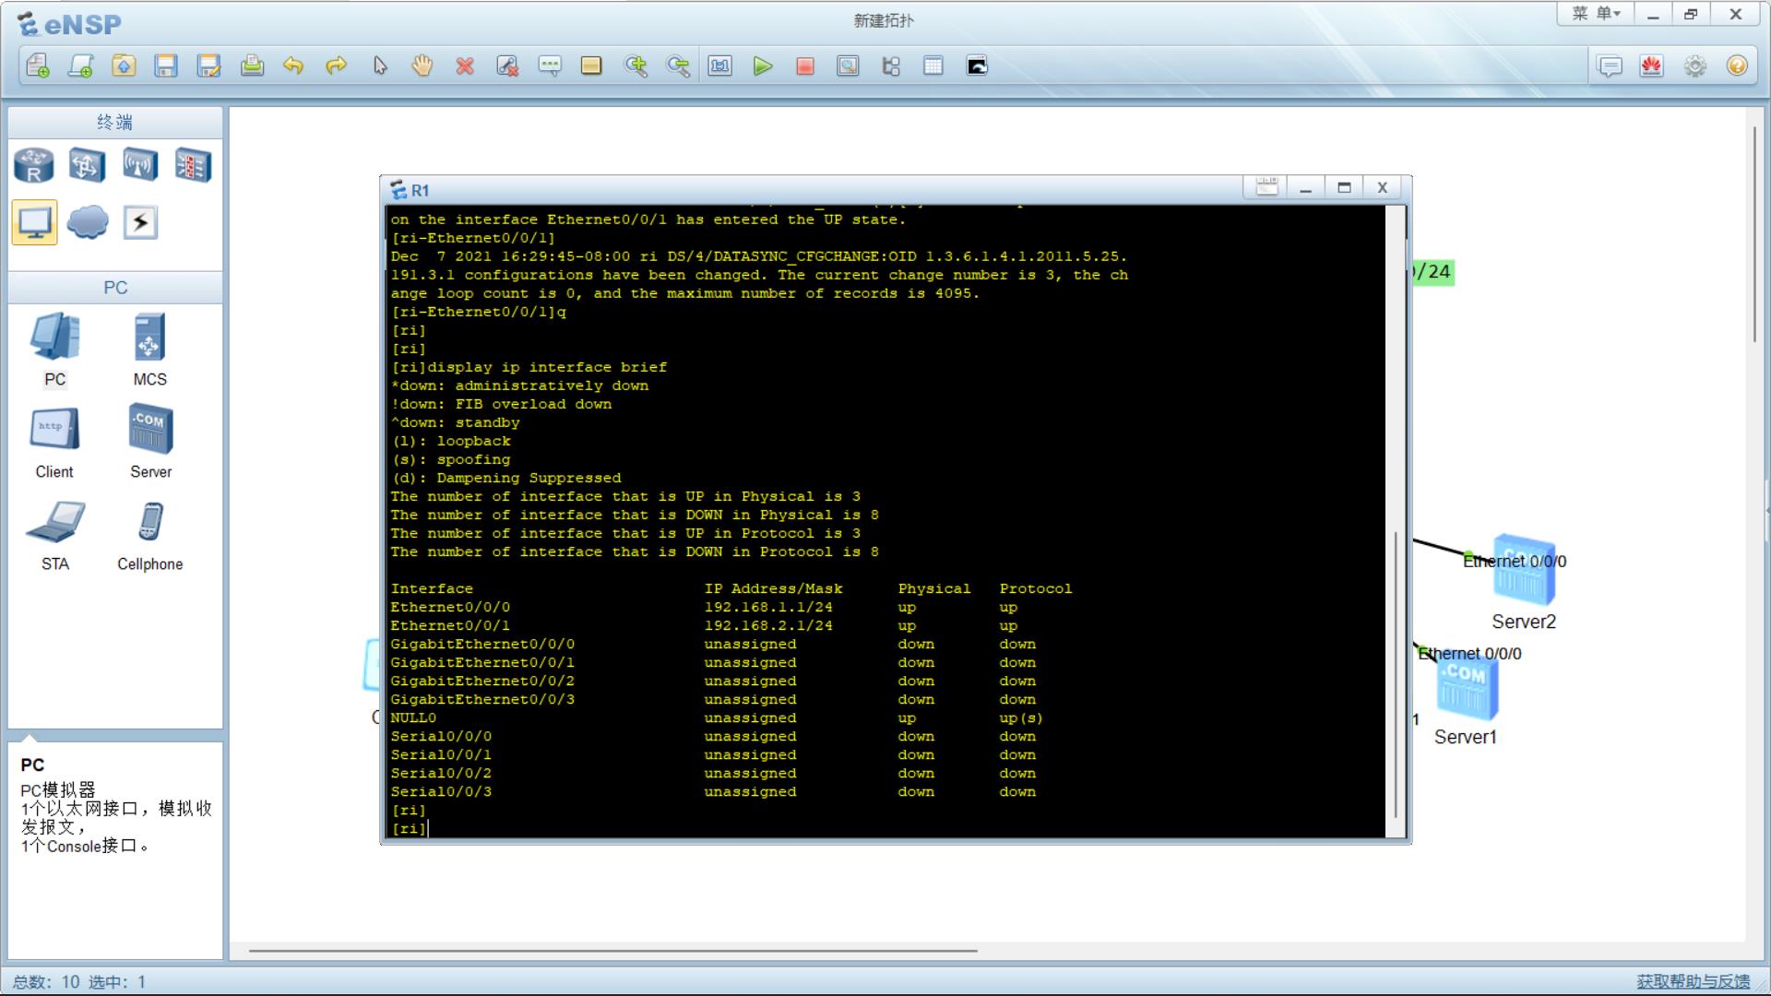This screenshot has height=996, width=1771.
Task: Add a text note with comment icon
Action: point(550,65)
